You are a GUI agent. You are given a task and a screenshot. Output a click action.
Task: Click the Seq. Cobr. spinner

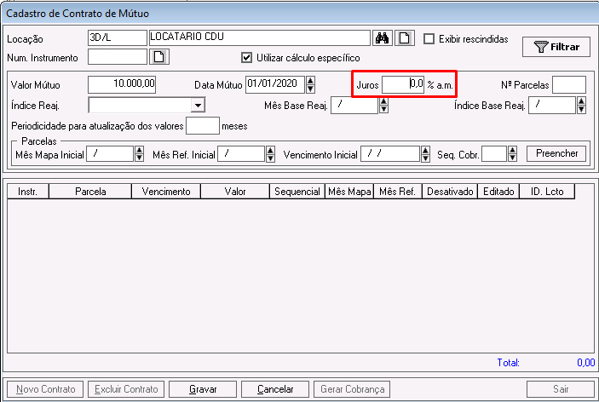pos(512,154)
